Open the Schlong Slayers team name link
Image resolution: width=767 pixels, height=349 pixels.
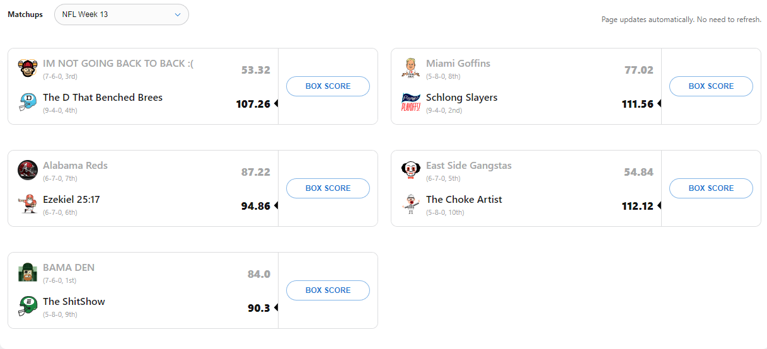(461, 98)
